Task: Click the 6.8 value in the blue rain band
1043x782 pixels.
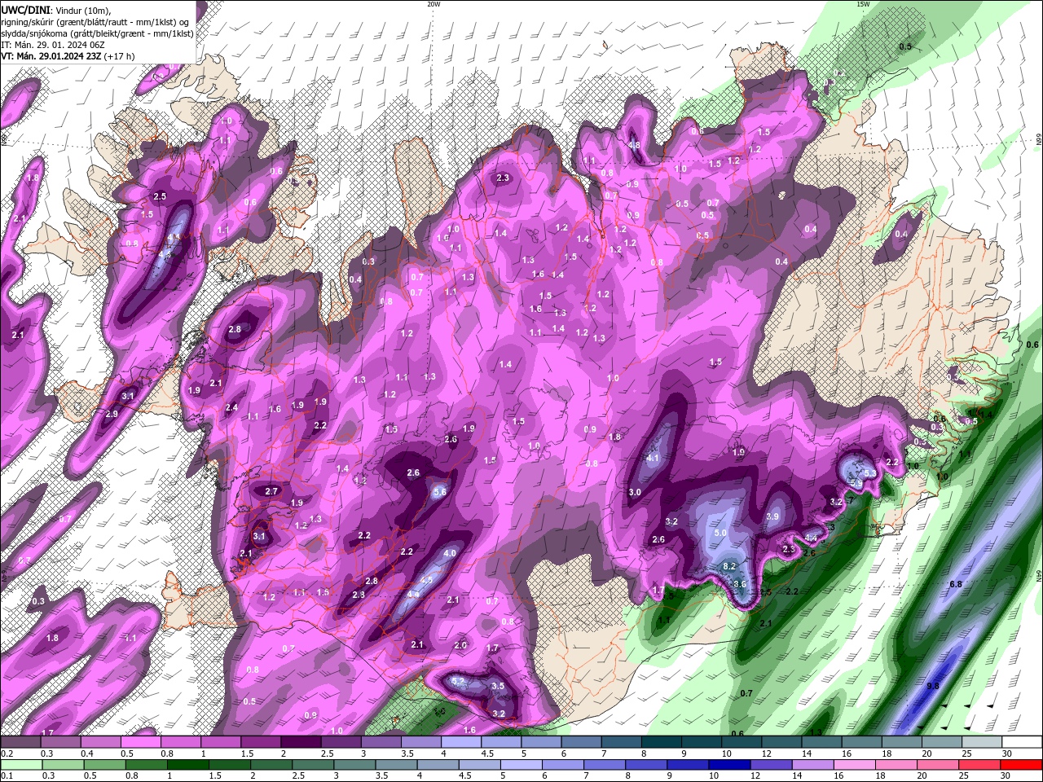Action: click(x=956, y=584)
